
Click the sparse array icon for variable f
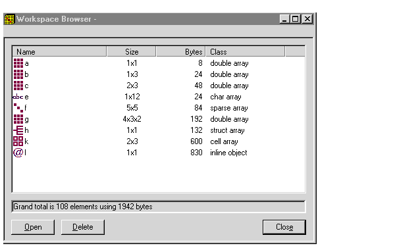click(x=18, y=108)
